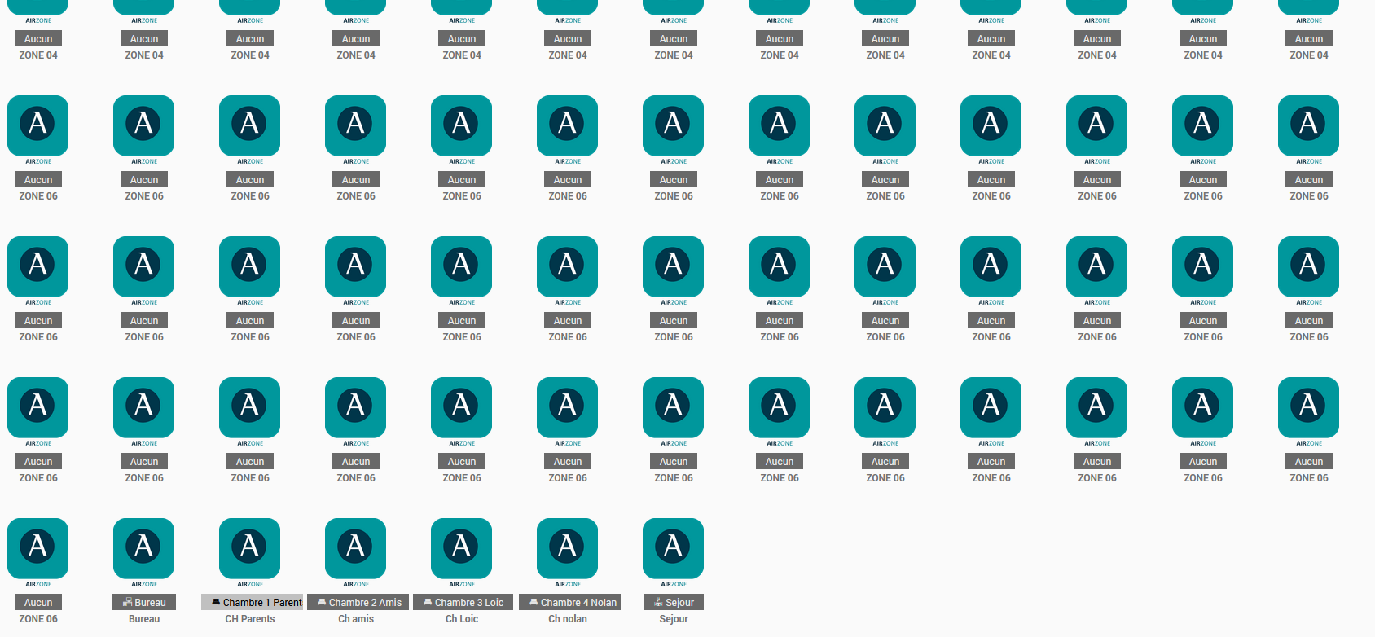Click the Airzone icon above CH Parents
This screenshot has height=637, width=1375.
[x=249, y=547]
